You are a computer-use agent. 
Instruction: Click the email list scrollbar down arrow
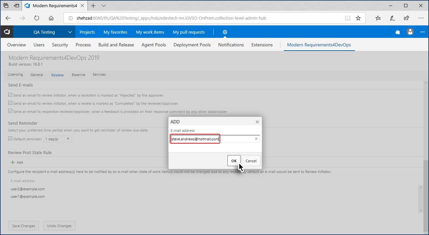(x=421, y=211)
